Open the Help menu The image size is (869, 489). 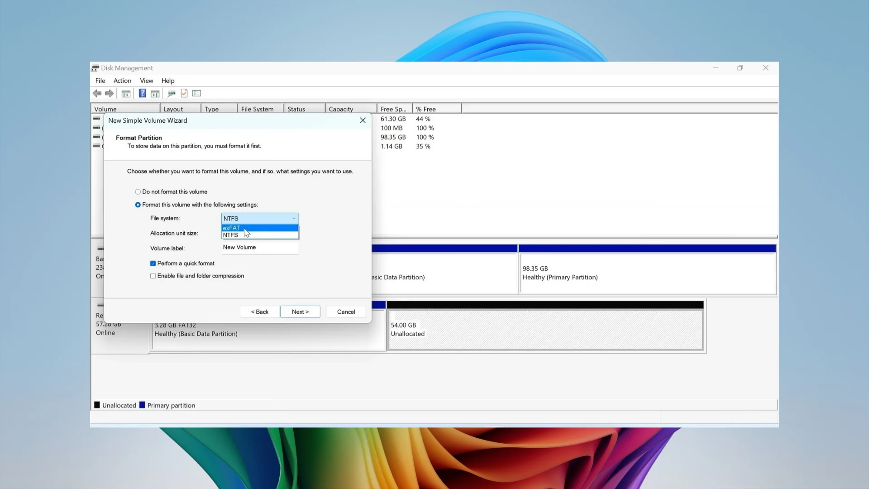[168, 81]
